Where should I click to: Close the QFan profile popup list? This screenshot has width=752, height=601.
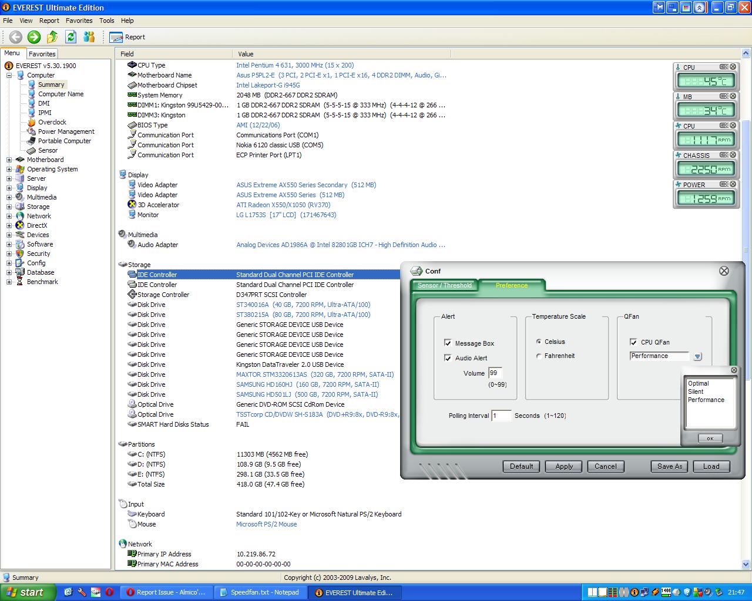734,370
